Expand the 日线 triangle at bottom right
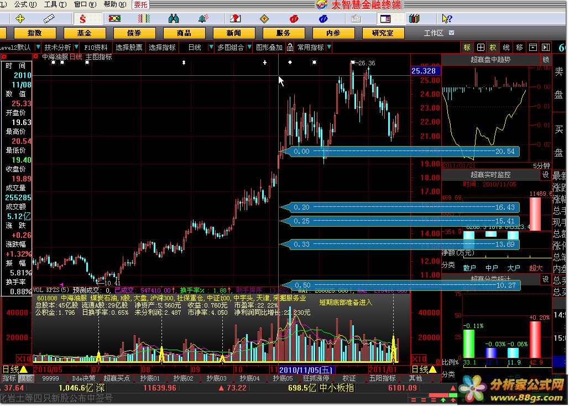The height and width of the screenshot is (406, 569). click(433, 369)
